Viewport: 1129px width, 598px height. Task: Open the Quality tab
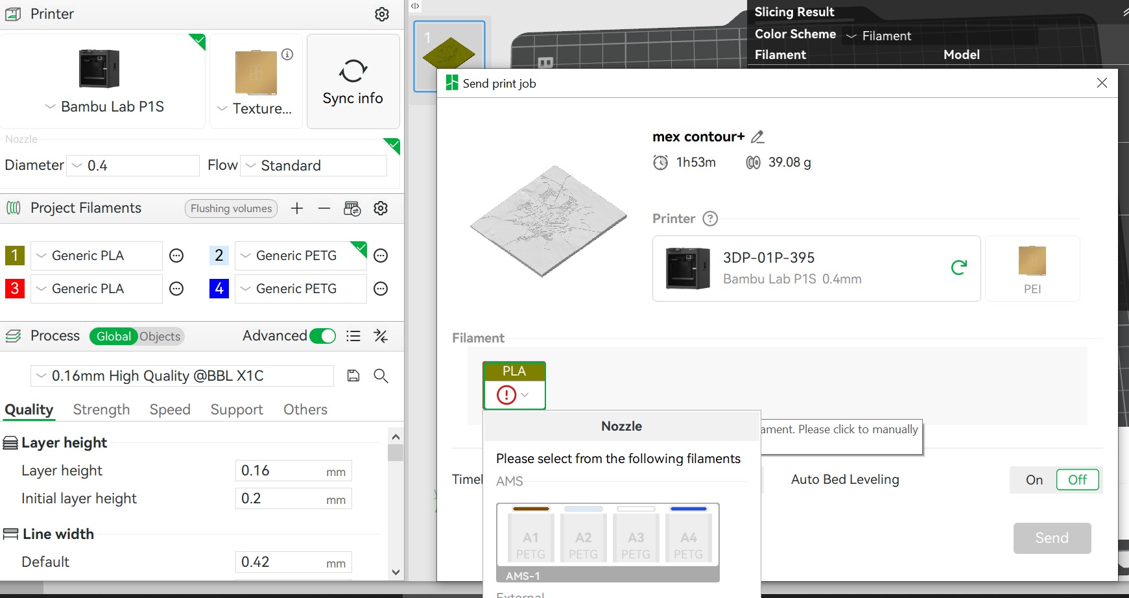tap(29, 410)
